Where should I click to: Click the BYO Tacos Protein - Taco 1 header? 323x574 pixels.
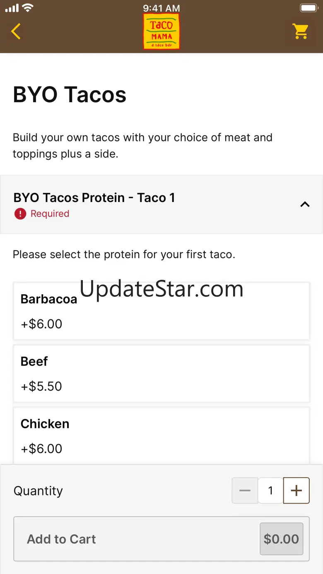[x=94, y=198]
